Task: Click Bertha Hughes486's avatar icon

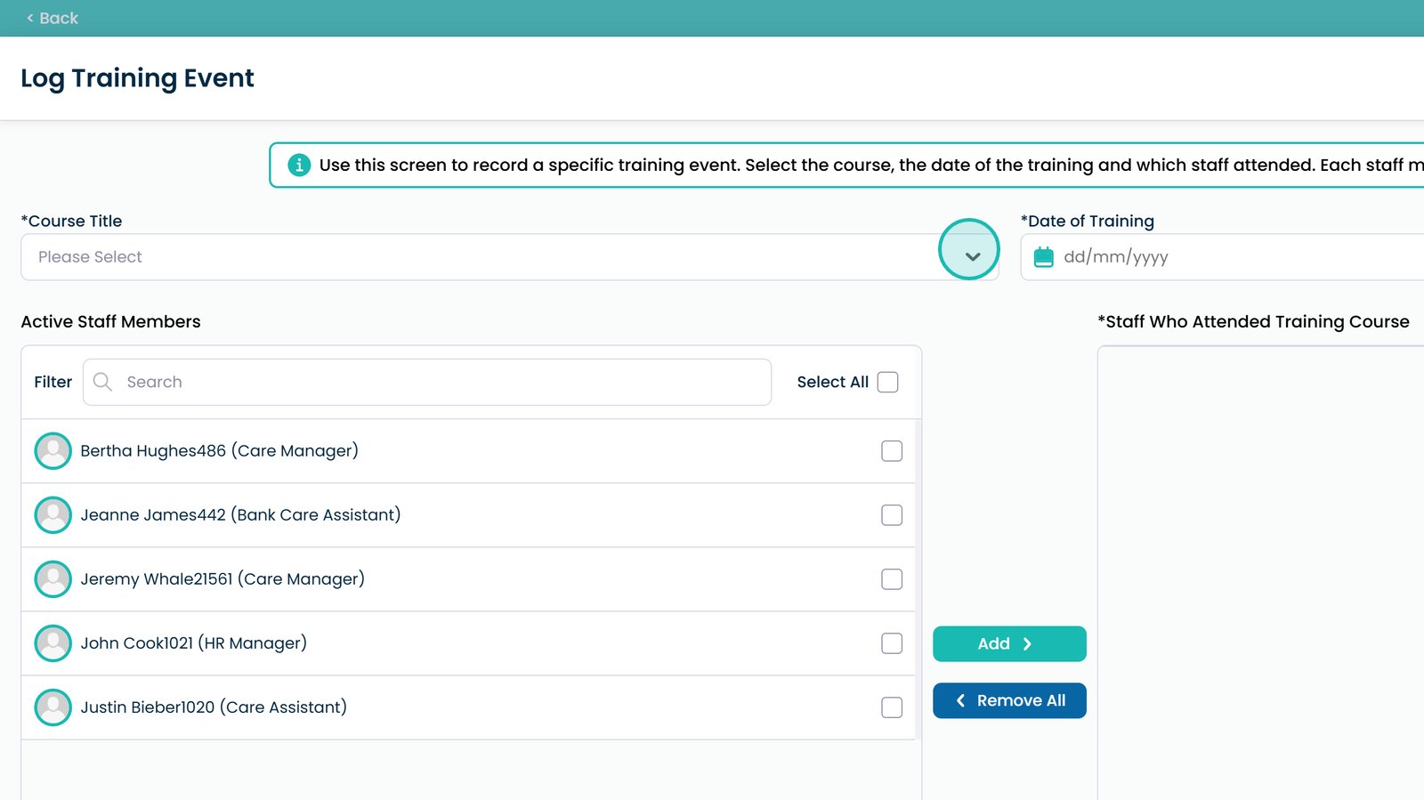Action: 53,451
